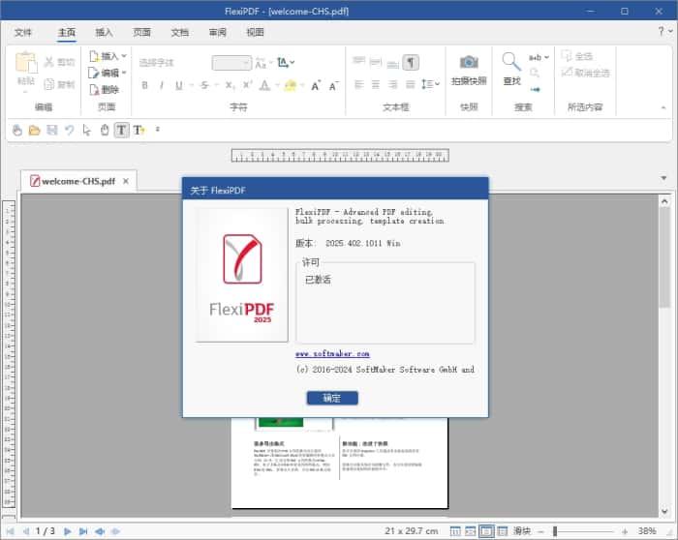Toggle the paragraph marks button

tap(411, 63)
